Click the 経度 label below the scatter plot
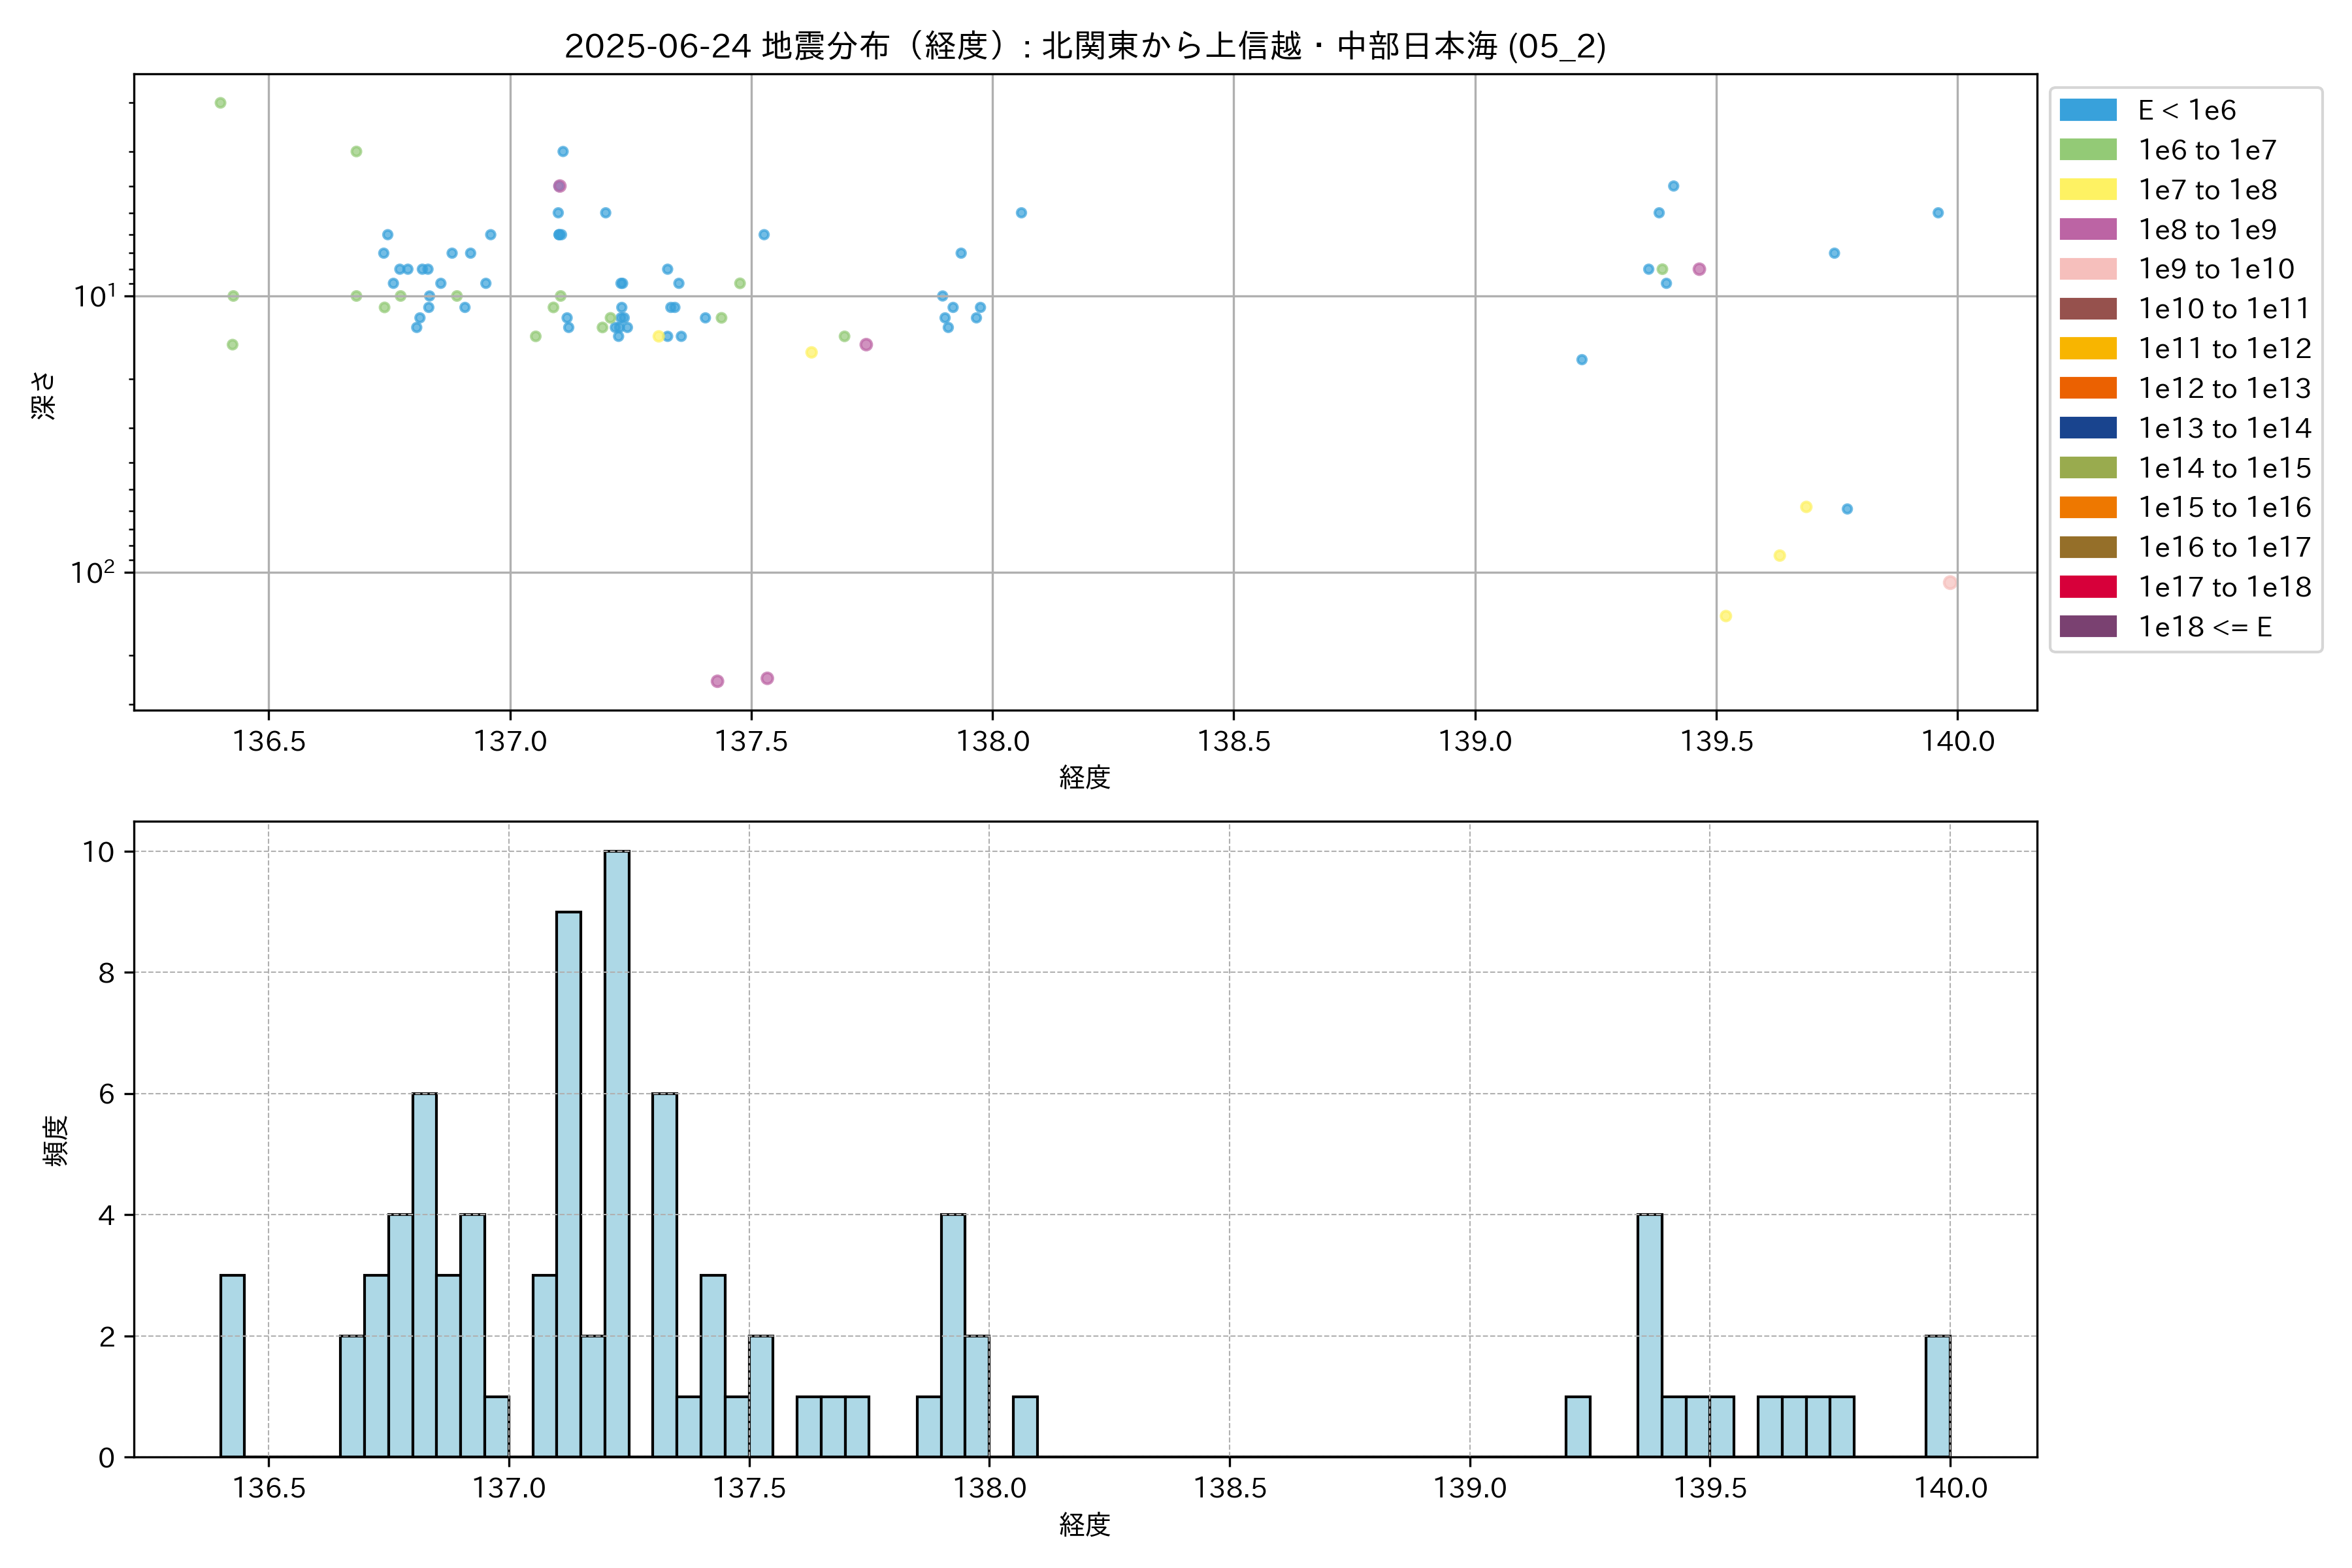 pyautogui.click(x=1085, y=777)
